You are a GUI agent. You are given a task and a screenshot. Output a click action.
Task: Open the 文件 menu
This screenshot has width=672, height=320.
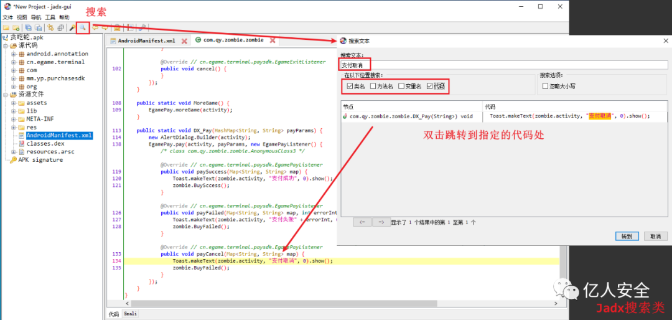click(7, 17)
